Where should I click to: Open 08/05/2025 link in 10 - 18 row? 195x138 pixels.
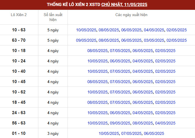[x=97, y=51]
